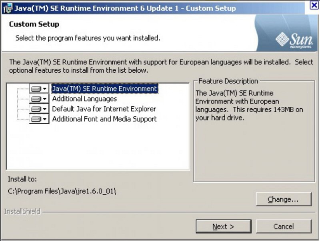Open the Default Java for Internet Explorer dropdown
Viewport: 320px width, 241px height.
tap(39, 109)
